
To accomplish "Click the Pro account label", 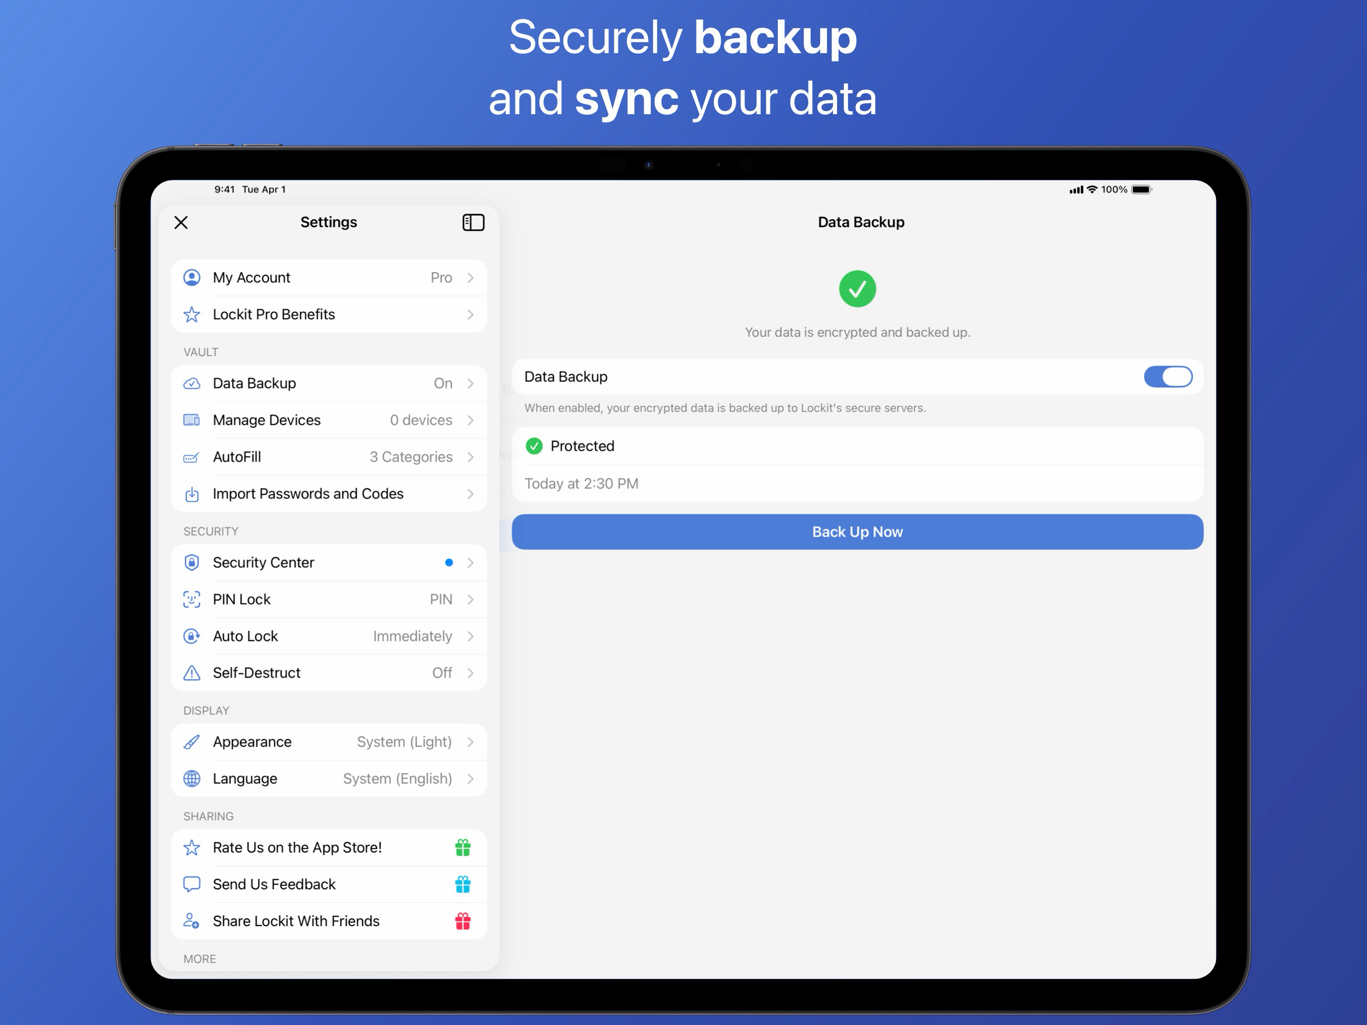I will [441, 278].
